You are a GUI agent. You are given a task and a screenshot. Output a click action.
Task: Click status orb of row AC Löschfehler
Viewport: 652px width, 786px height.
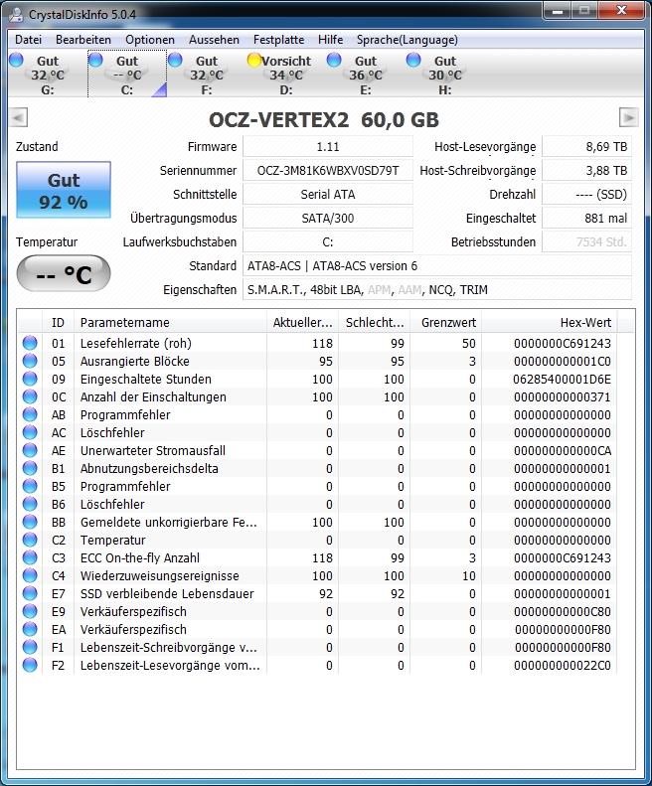pos(30,432)
